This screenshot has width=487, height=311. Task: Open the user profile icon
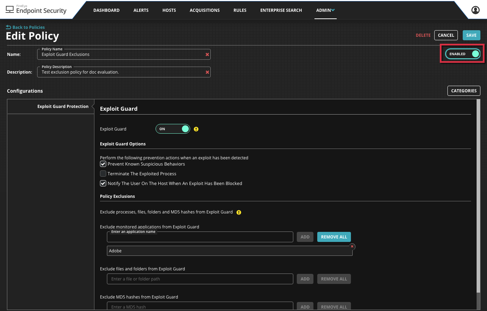pos(476,10)
